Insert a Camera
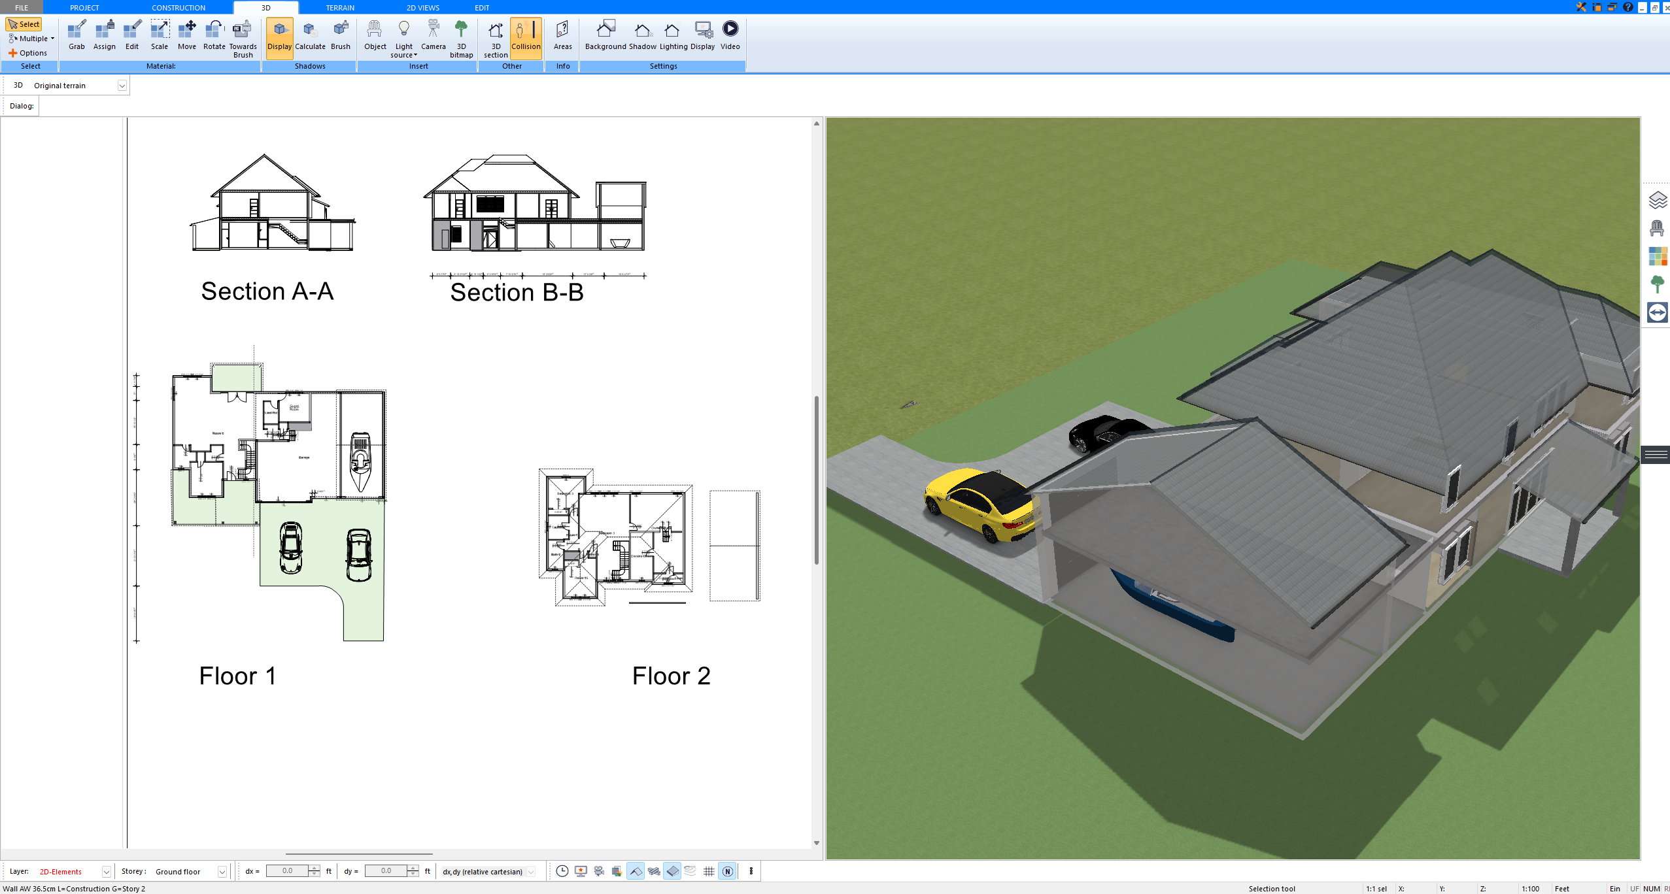Image resolution: width=1670 pixels, height=894 pixels. click(433, 35)
